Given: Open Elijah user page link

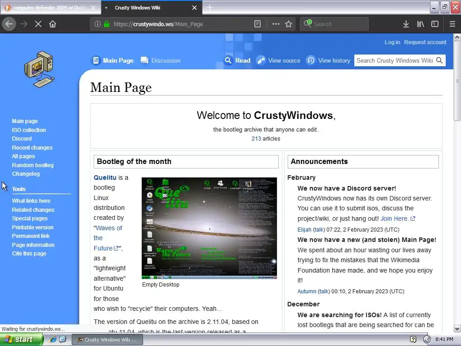Looking at the screenshot, I should click(304, 229).
